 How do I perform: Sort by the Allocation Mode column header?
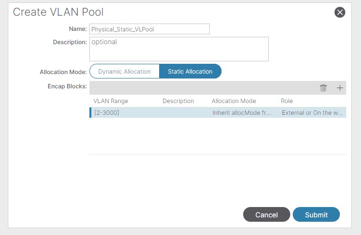[234, 101]
